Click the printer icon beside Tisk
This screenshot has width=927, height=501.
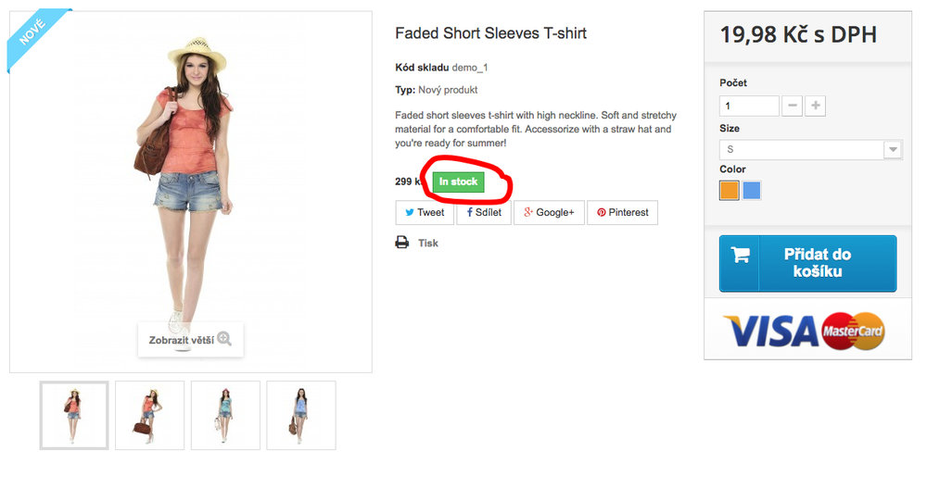(x=402, y=243)
